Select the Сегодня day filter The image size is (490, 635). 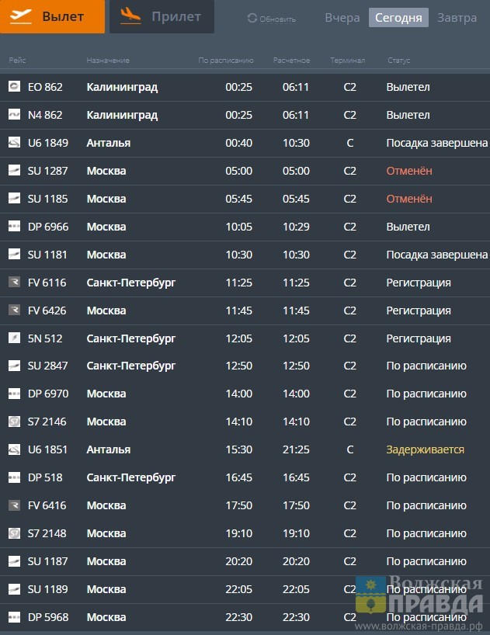point(398,18)
